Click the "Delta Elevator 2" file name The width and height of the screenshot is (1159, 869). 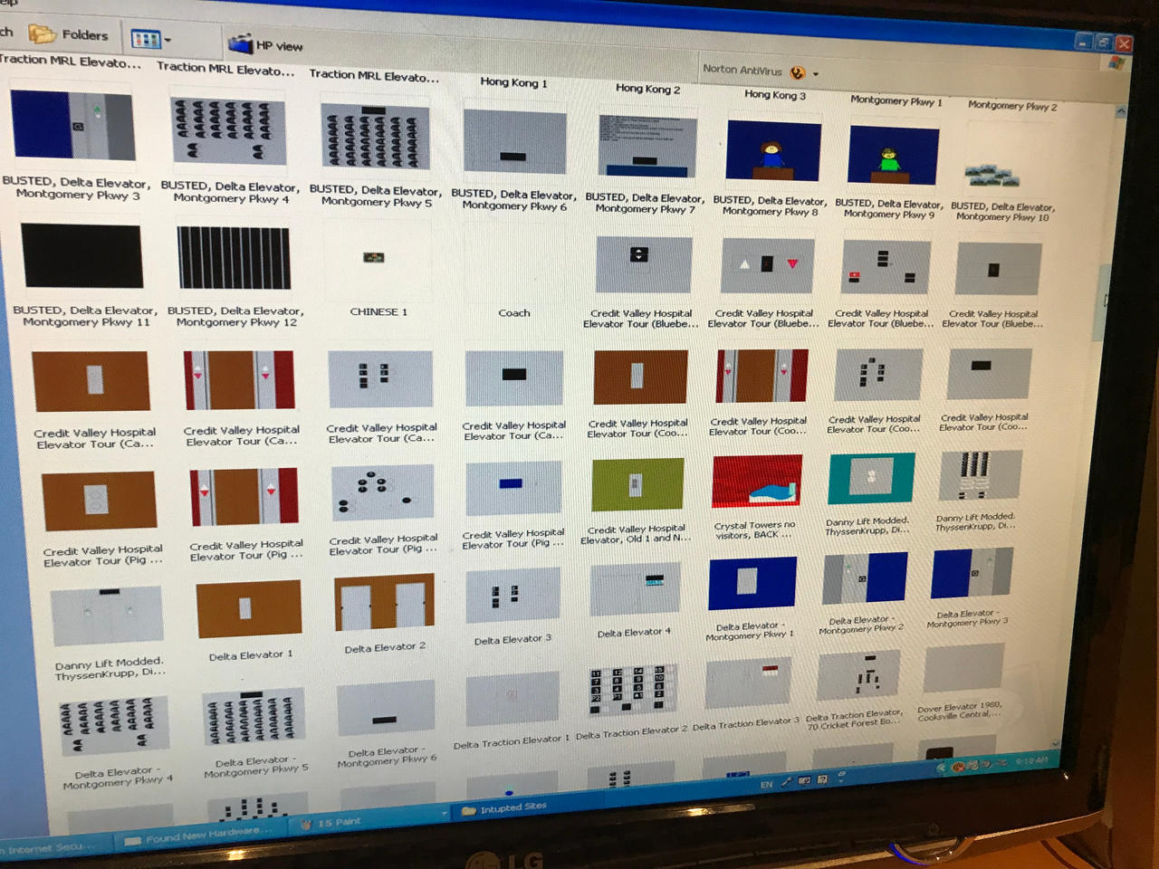385,648
